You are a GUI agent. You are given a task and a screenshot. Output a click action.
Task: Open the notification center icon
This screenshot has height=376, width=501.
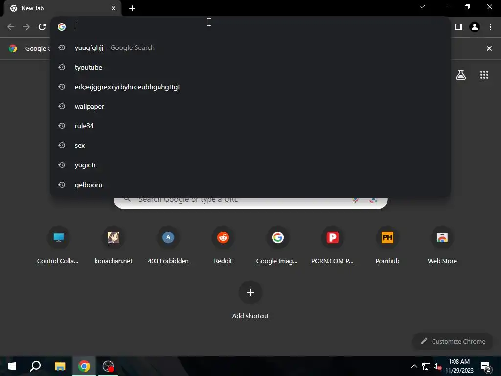pos(486,366)
